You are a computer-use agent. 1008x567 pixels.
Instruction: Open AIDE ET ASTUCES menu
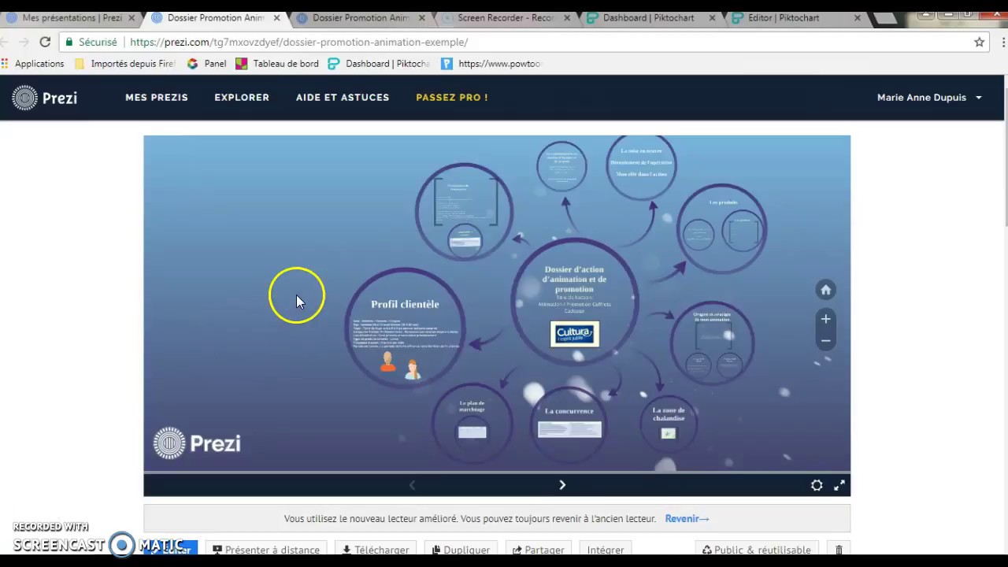(x=343, y=98)
